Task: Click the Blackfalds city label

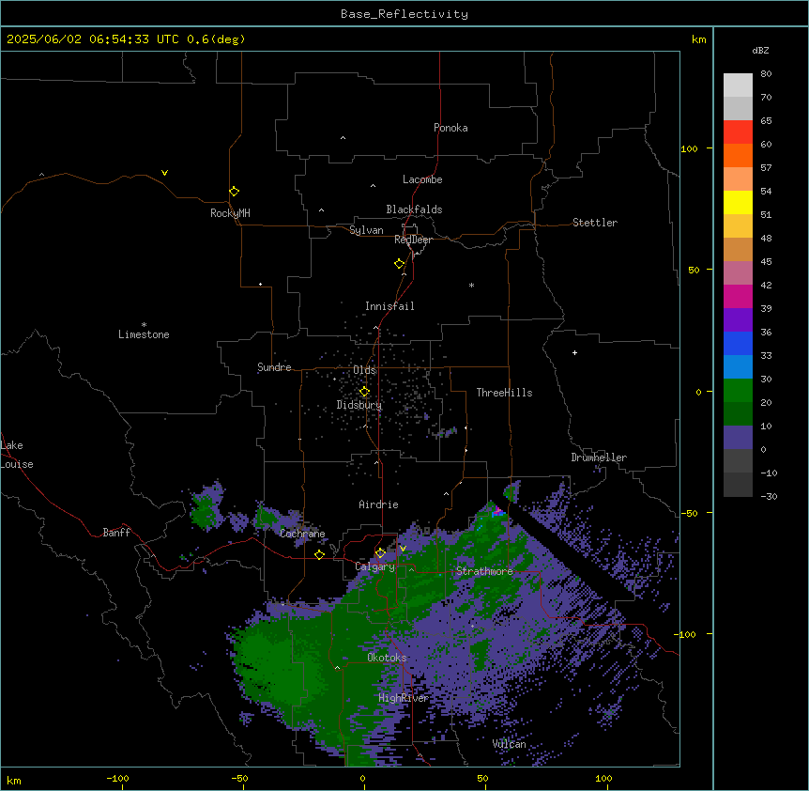Action: coord(414,209)
